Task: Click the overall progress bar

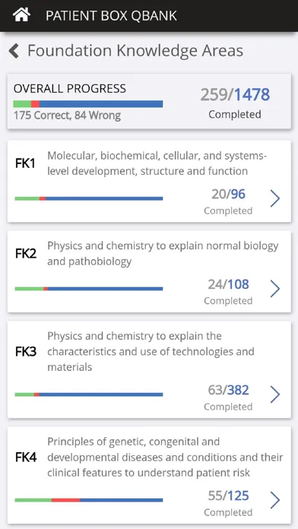Action: point(88,104)
